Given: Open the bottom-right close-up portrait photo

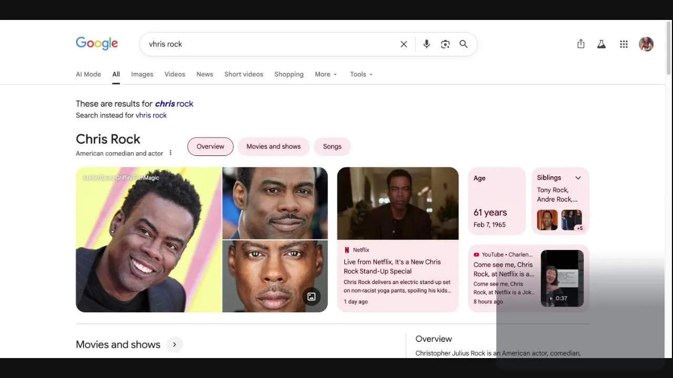Looking at the screenshot, I should (x=275, y=276).
